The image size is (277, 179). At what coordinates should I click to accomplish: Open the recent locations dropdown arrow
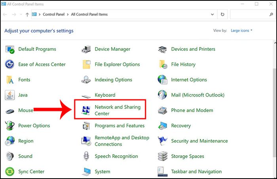click(x=21, y=14)
